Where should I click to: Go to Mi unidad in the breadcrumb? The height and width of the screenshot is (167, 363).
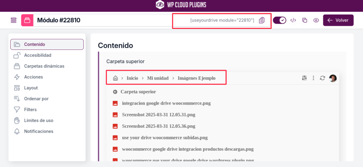click(158, 78)
